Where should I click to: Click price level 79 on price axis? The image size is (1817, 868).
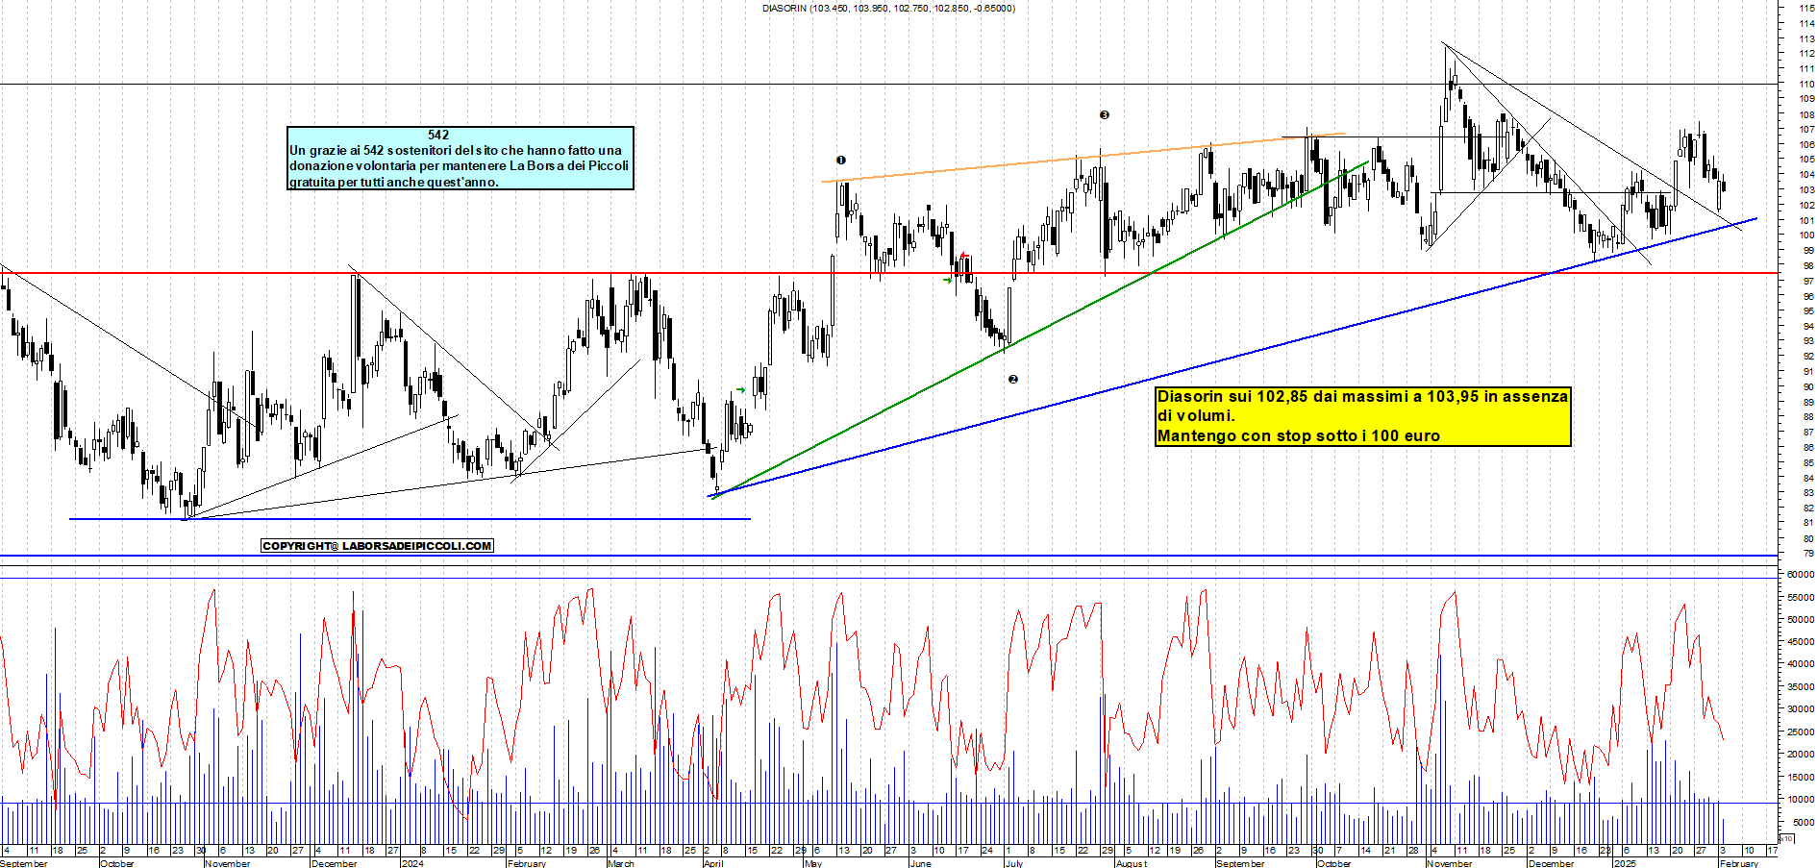click(x=1808, y=554)
